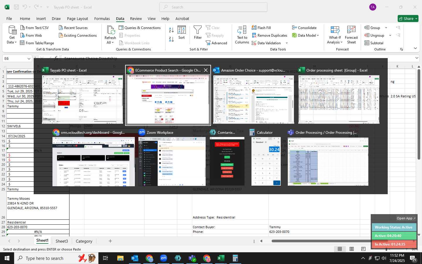Switch to the Review ribbon tab
Viewport: 422px width, 264px height.
[136, 18]
